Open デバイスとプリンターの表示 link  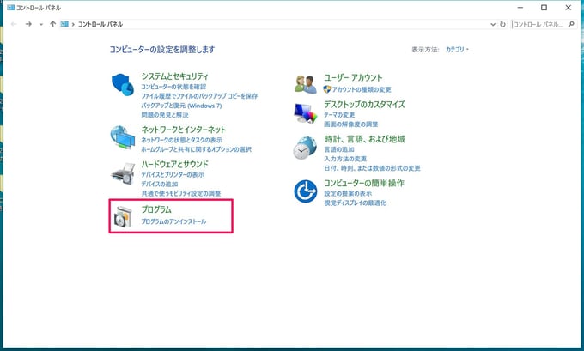click(x=173, y=175)
